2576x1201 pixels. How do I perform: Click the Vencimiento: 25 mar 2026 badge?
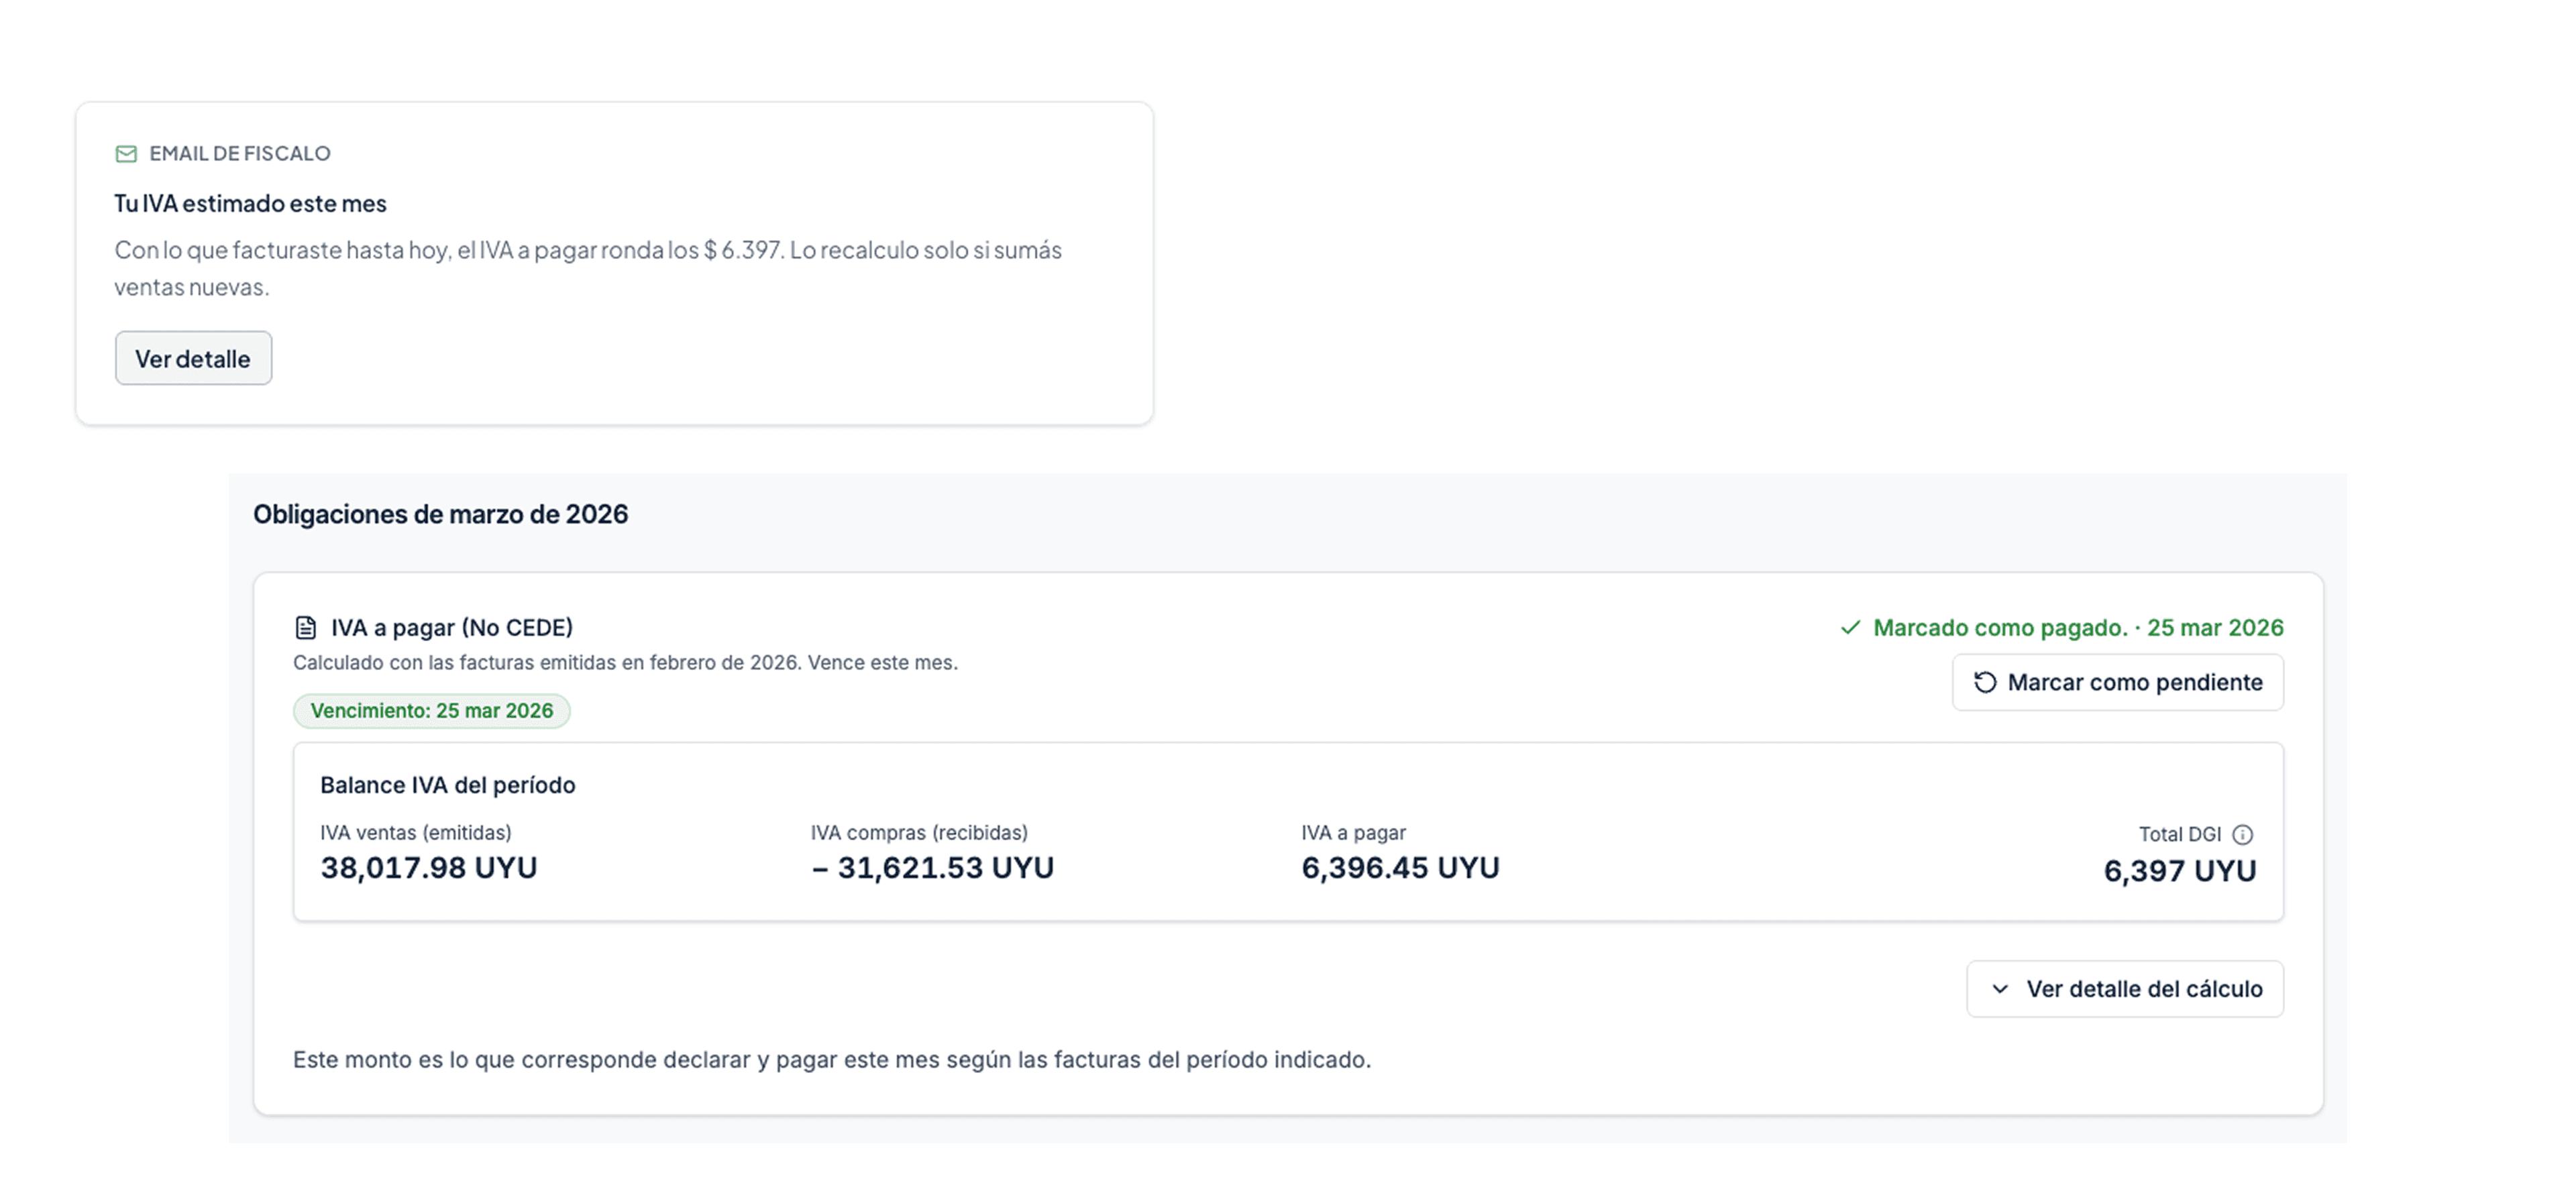[x=431, y=711]
